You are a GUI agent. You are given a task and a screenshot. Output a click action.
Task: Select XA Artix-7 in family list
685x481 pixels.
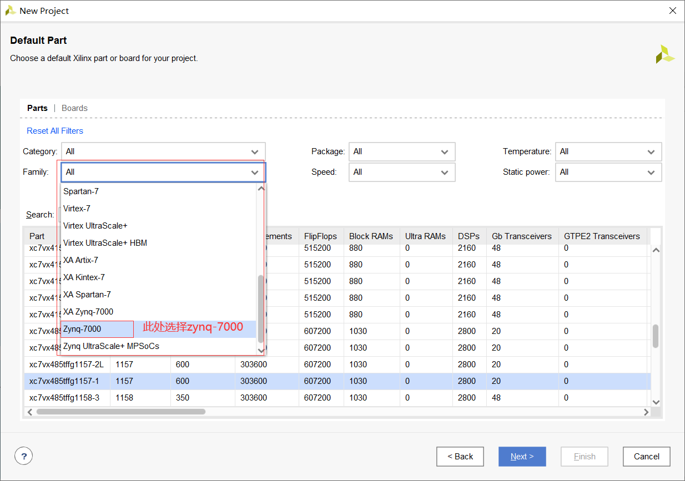(158, 260)
